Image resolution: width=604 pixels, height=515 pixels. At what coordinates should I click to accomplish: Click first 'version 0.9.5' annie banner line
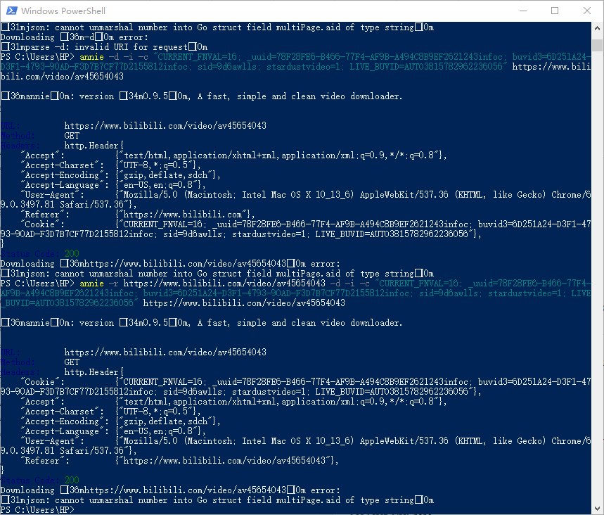pos(202,96)
